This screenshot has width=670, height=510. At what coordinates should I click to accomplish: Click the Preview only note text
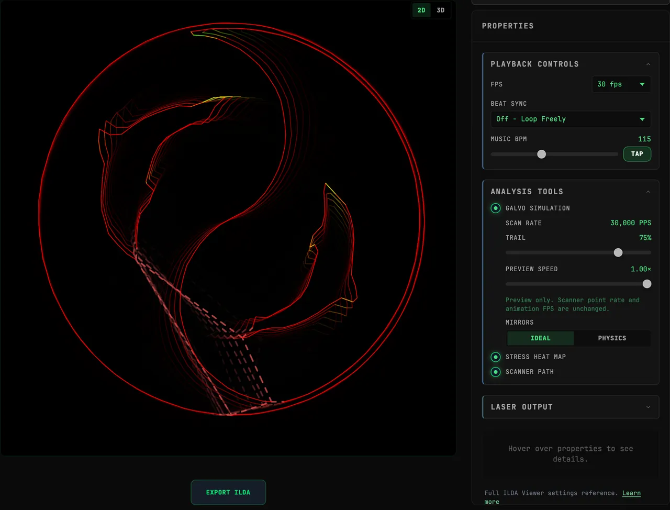[573, 304]
